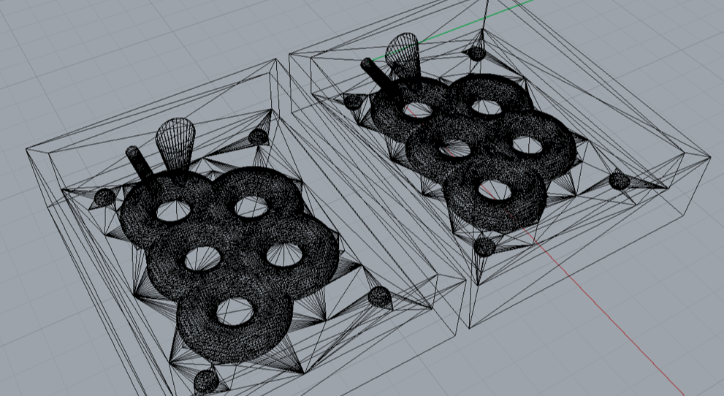Select the funnel-shaped cone on the left mold
The height and width of the screenshot is (396, 724).
(175, 143)
